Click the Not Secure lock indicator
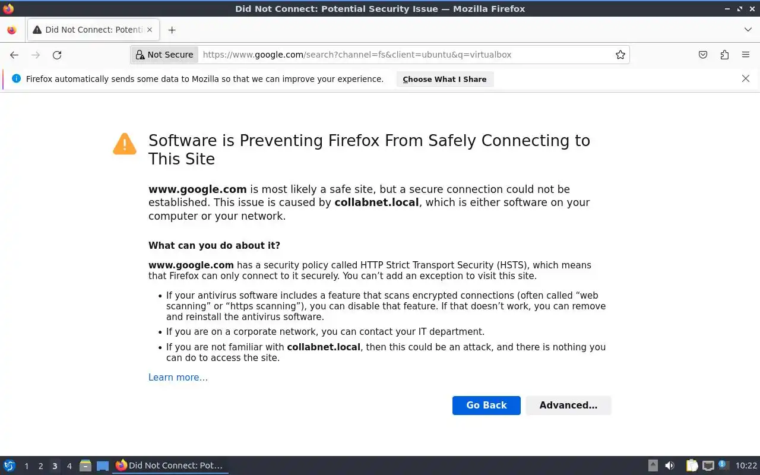The width and height of the screenshot is (760, 475). pos(164,55)
